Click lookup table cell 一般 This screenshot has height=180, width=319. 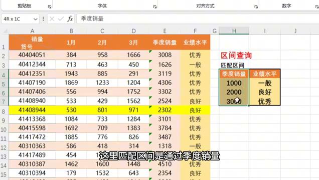tap(265, 83)
